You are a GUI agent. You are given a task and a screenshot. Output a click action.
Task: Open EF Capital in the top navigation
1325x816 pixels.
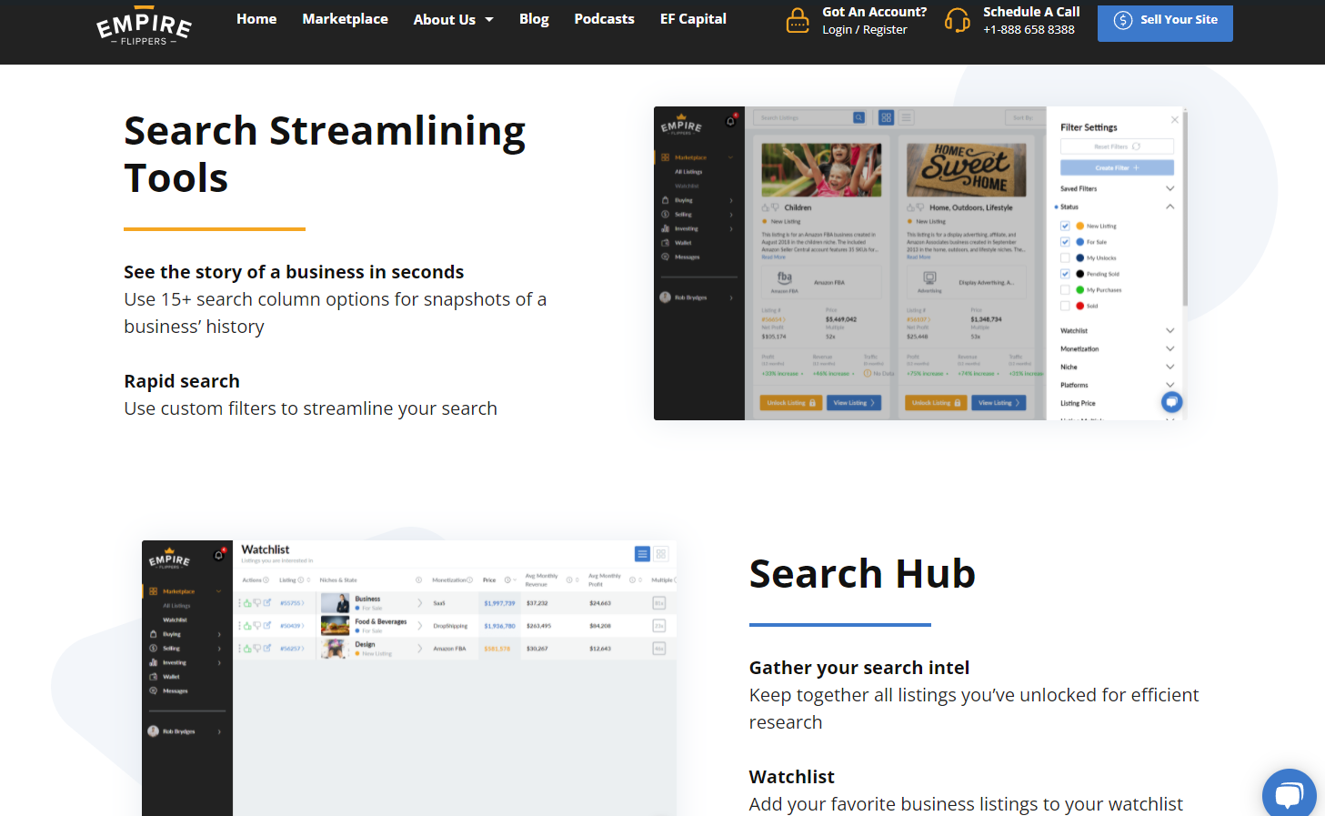[x=693, y=19]
